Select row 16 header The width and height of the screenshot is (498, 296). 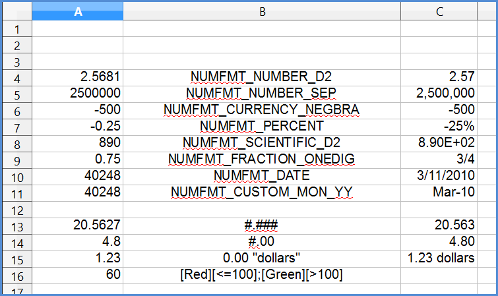click(16, 274)
